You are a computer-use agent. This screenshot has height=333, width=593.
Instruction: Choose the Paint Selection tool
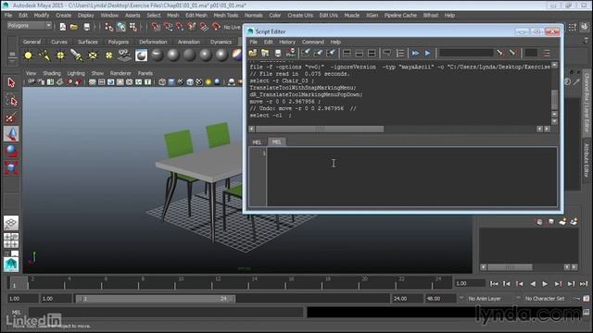(11, 117)
